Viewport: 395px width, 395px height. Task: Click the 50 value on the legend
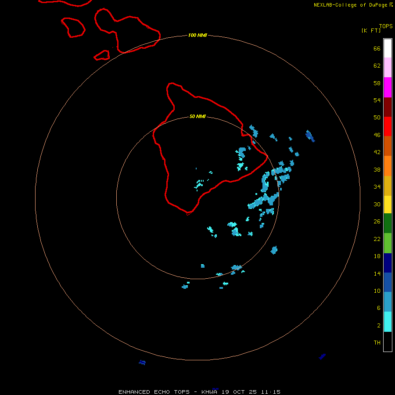click(x=377, y=117)
